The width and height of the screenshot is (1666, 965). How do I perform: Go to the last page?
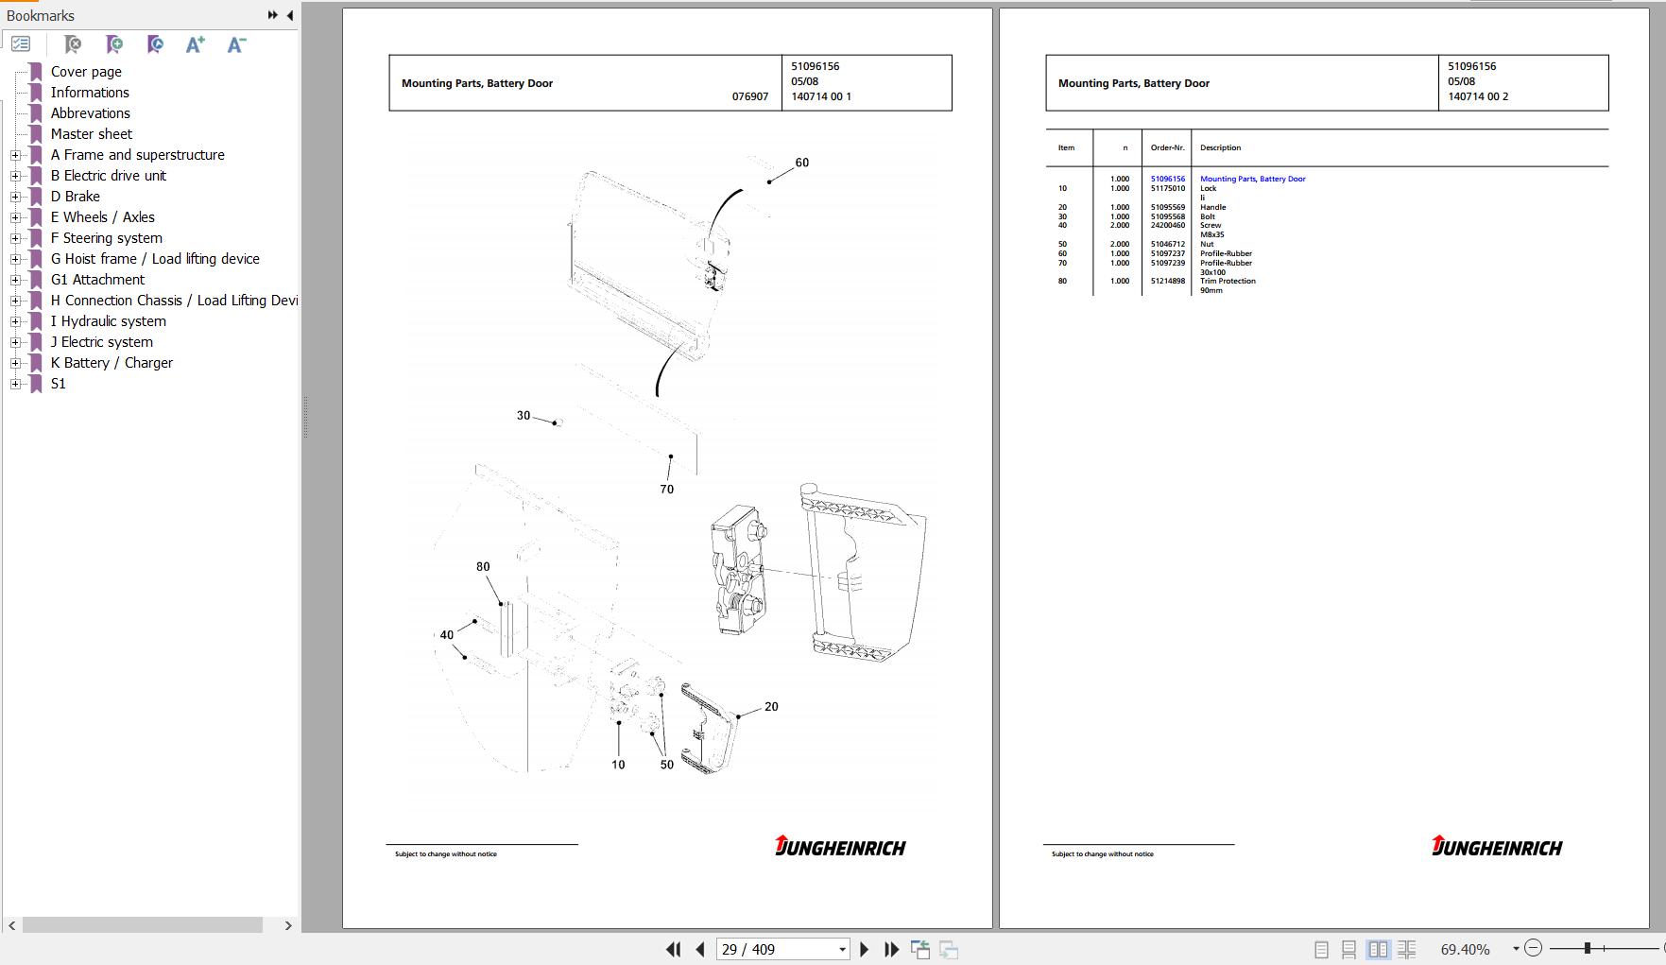[891, 949]
